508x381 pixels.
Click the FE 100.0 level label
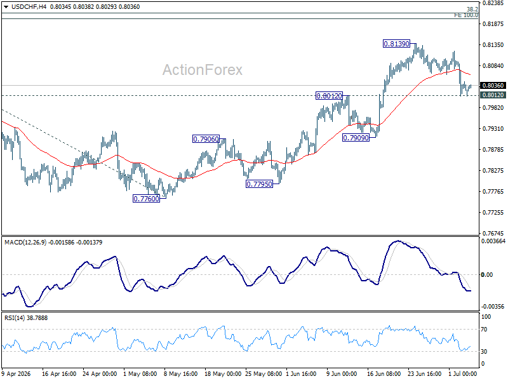pyautogui.click(x=466, y=15)
